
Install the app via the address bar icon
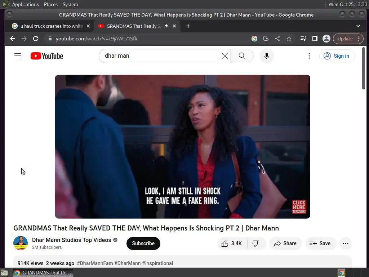click(266, 39)
